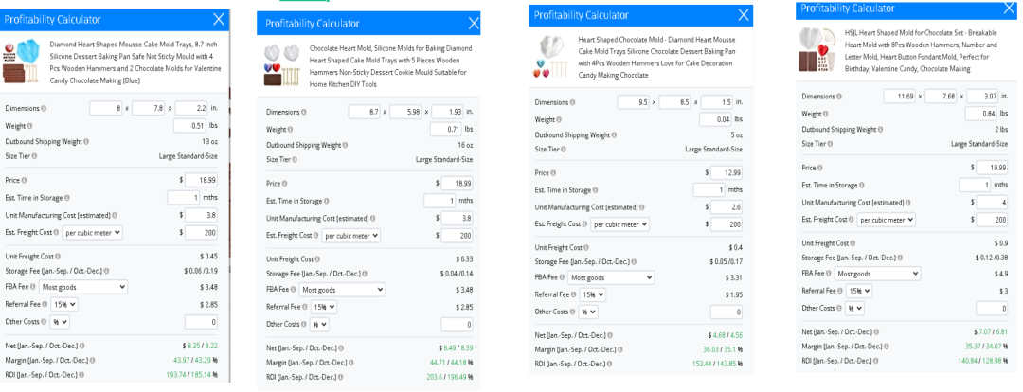Expand FBA Fee dropdown next to $4.9 fee
The height and width of the screenshot is (392, 1023).
click(x=878, y=274)
